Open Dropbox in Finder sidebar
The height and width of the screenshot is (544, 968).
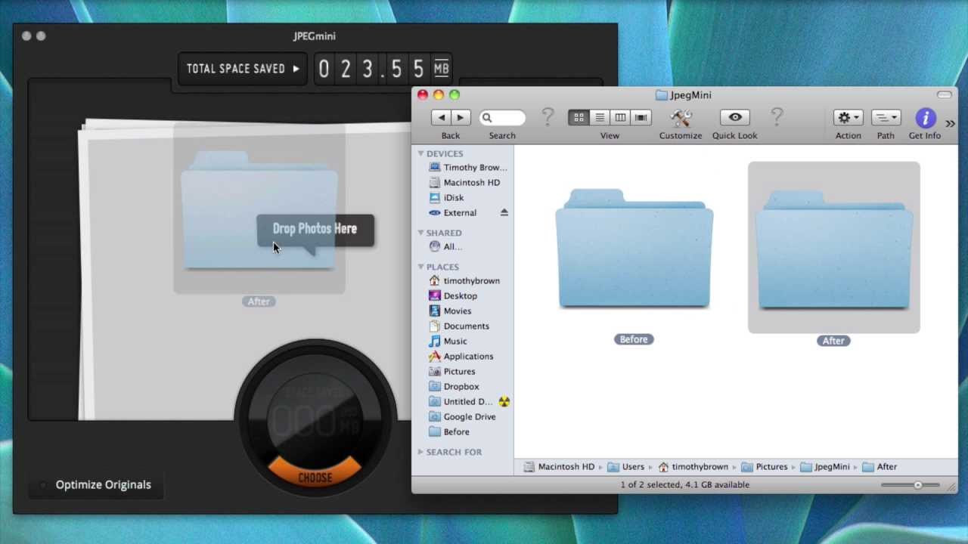[x=454, y=387]
